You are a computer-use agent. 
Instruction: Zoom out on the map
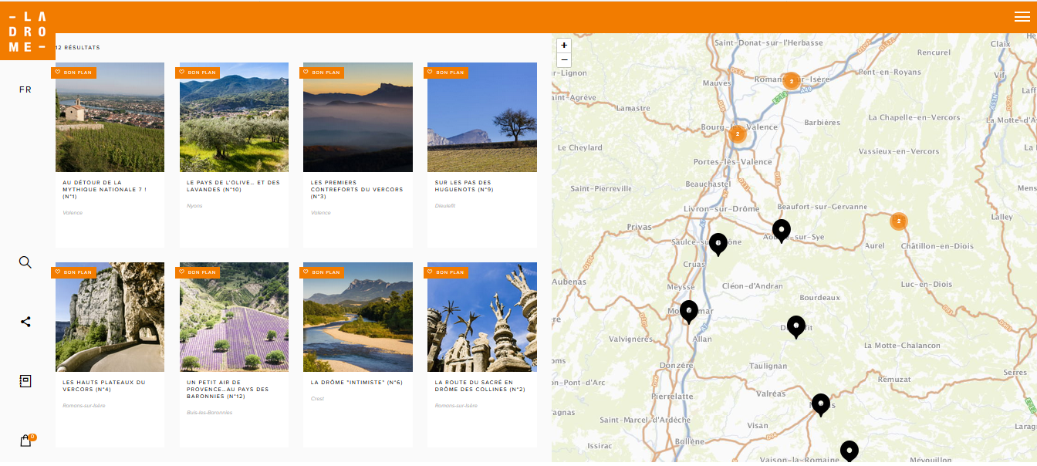(564, 59)
